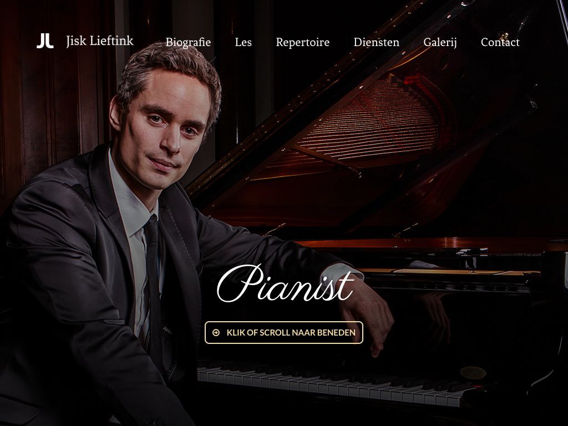Open the Biografie menu item
The image size is (568, 426).
tap(188, 42)
